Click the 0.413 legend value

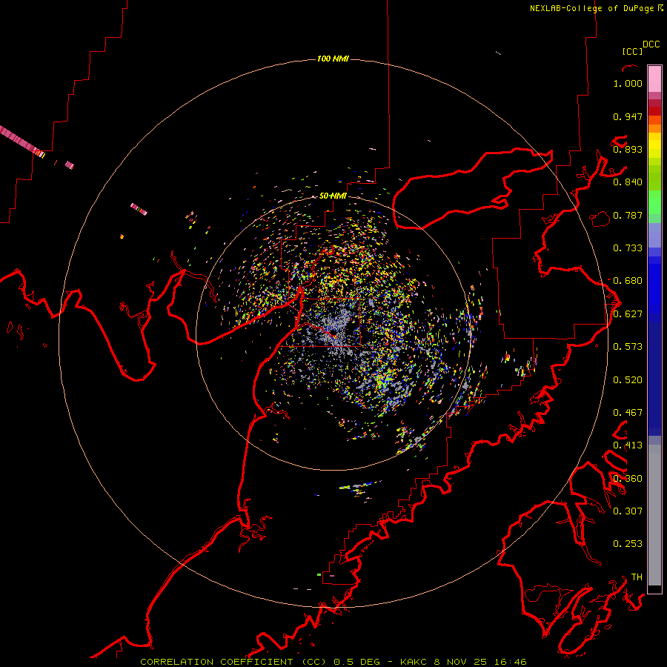point(628,445)
